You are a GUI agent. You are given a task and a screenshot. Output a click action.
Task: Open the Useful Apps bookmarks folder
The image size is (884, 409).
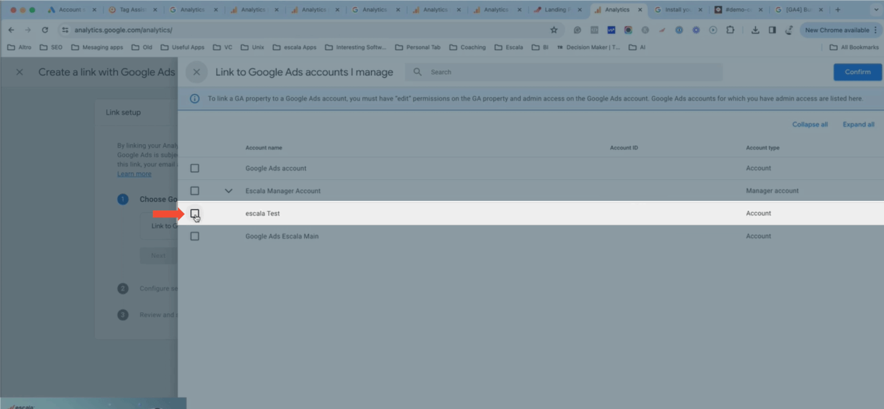tap(182, 47)
